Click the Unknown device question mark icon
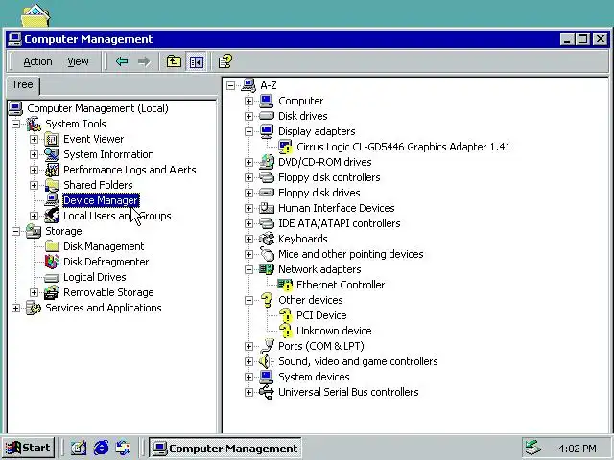Screen dimensions: 614x460 [286, 331]
